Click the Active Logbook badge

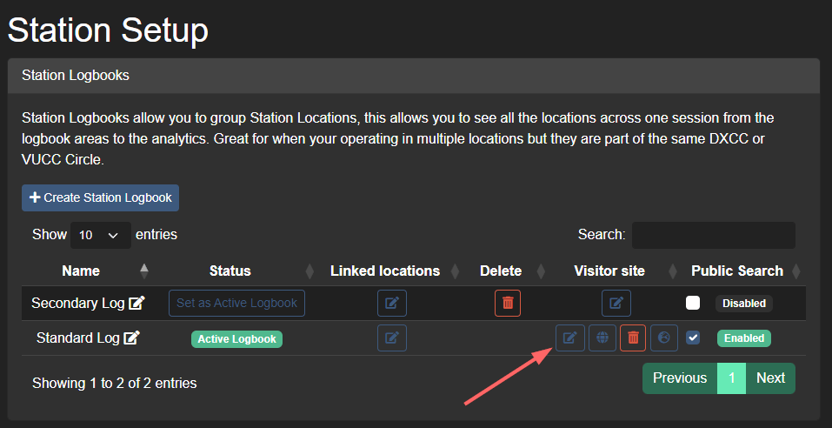236,338
